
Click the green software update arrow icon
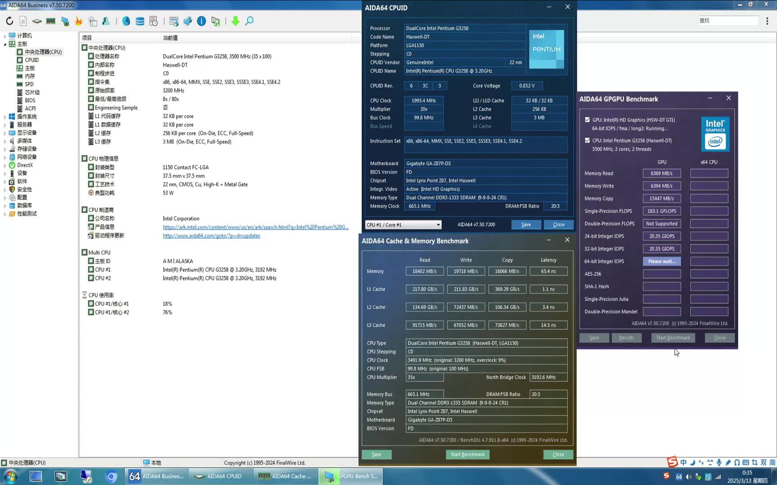(235, 21)
